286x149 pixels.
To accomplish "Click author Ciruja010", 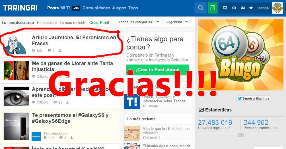I will (154, 138).
